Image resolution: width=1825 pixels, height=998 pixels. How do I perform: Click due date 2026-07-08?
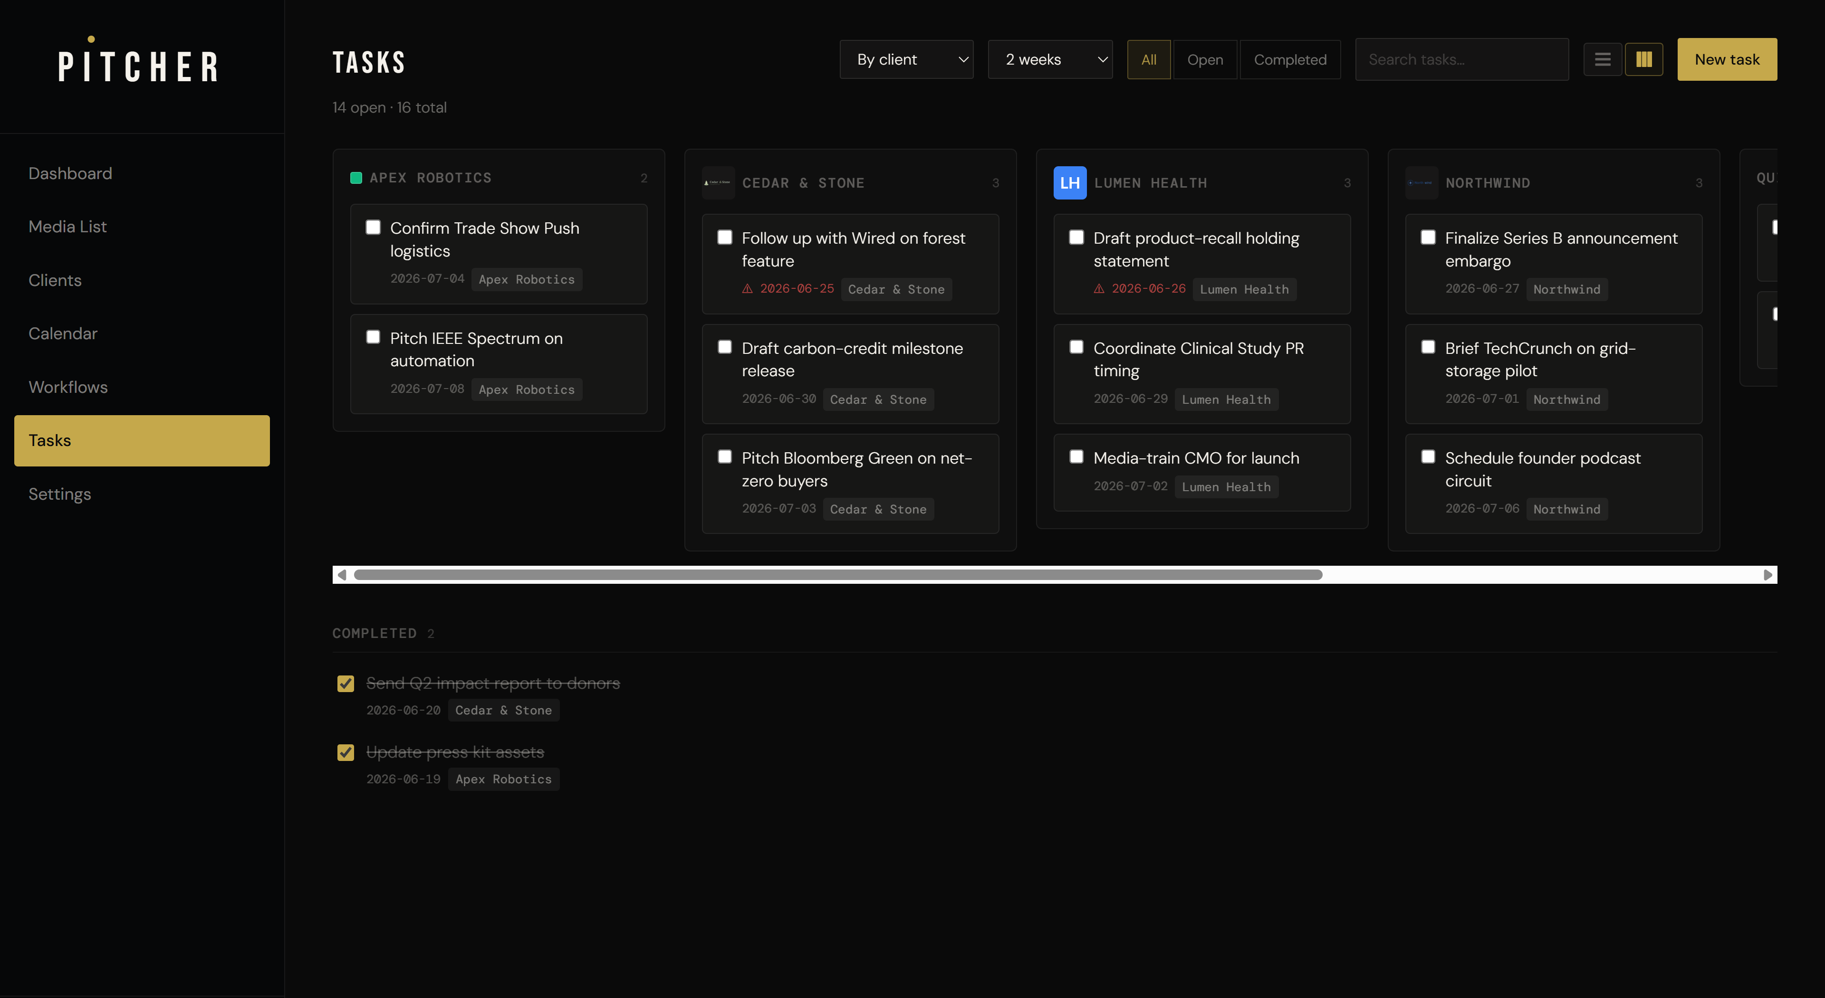coord(427,389)
